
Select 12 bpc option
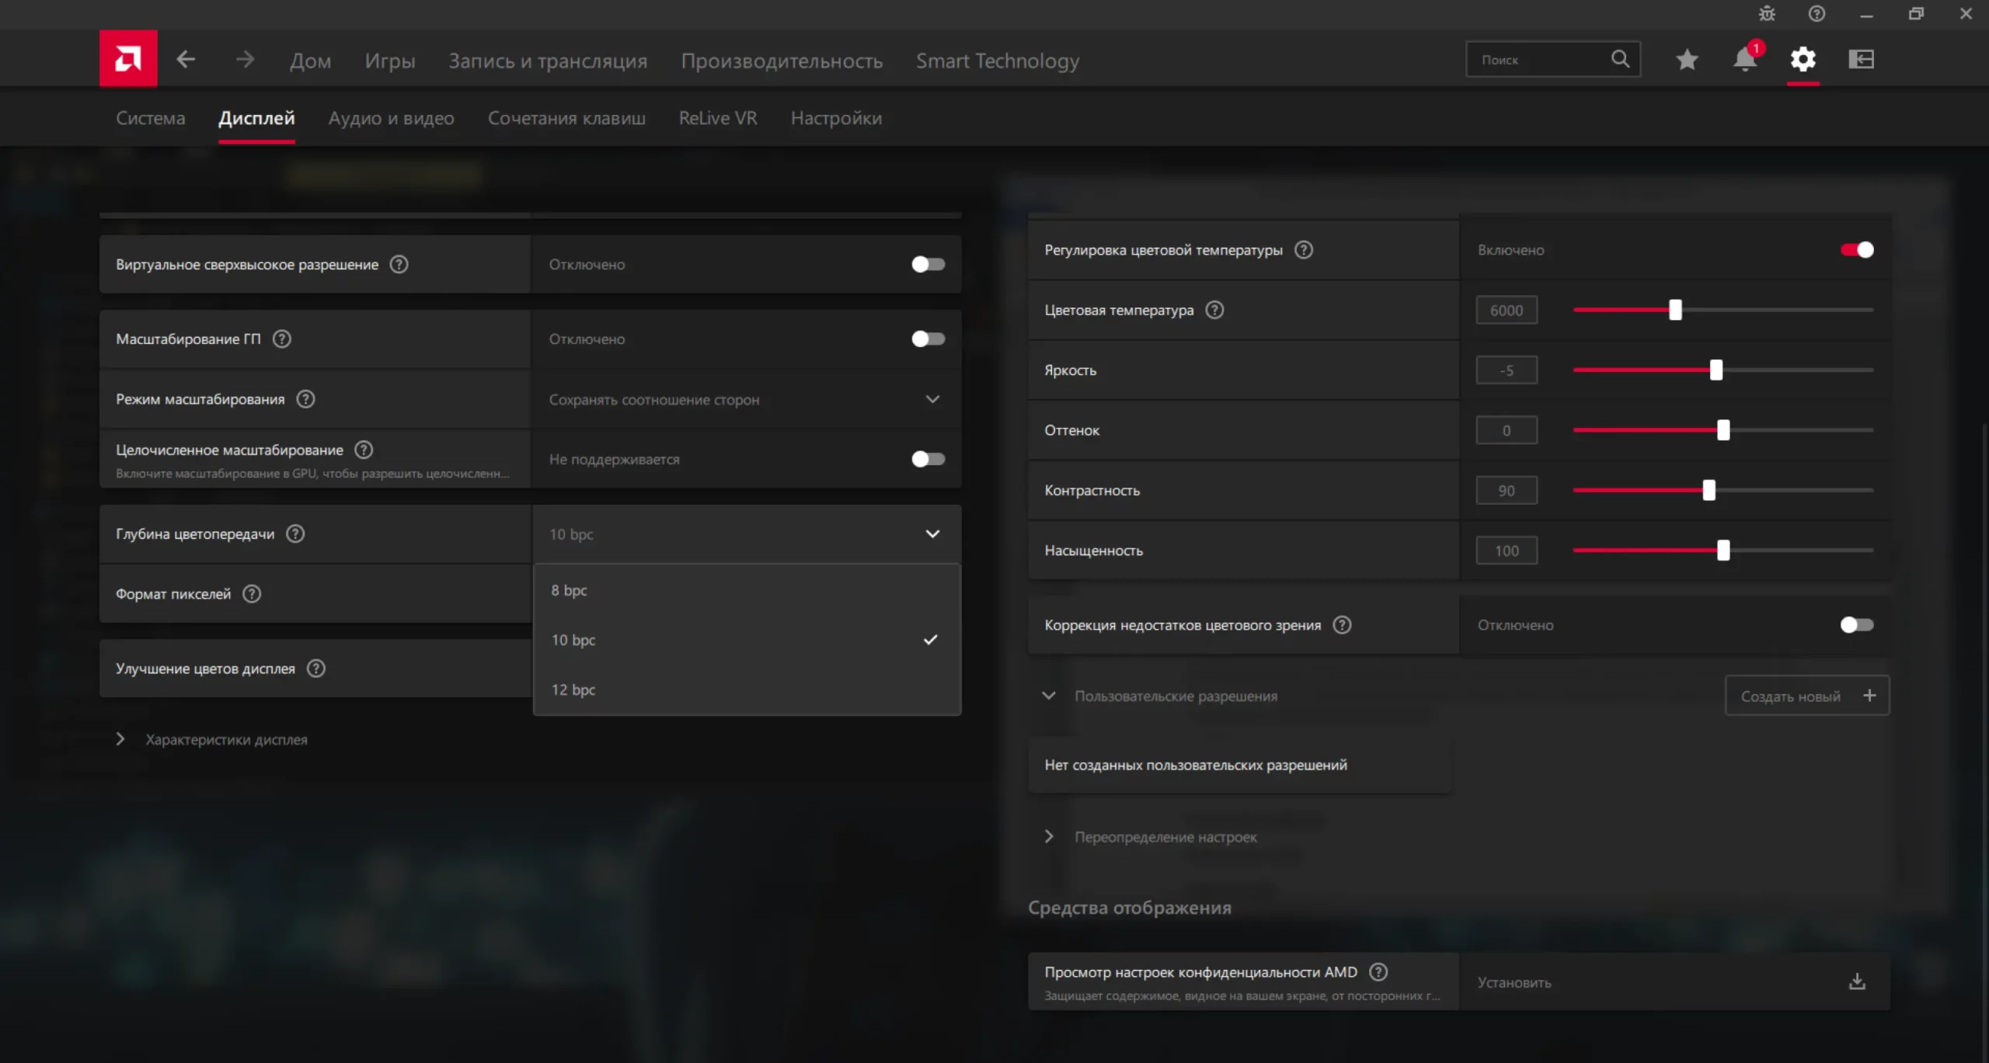[x=573, y=690]
